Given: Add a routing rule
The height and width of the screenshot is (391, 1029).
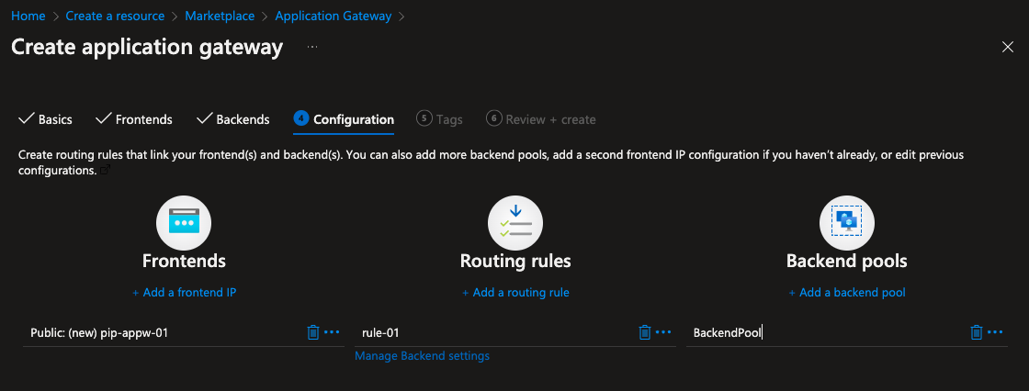Looking at the screenshot, I should coord(515,293).
